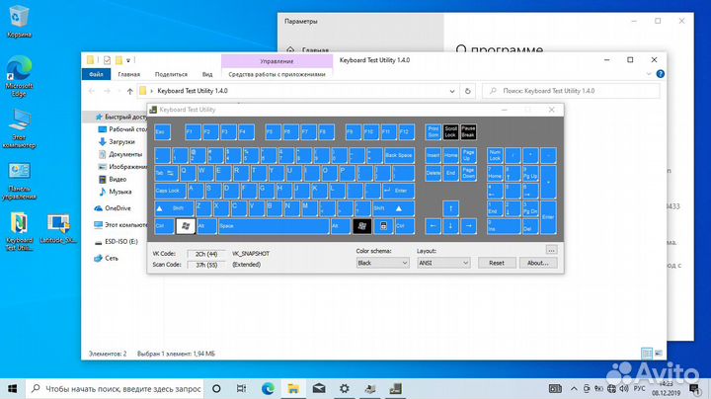Click the Space bar key
The width and height of the screenshot is (711, 399).
click(x=274, y=226)
